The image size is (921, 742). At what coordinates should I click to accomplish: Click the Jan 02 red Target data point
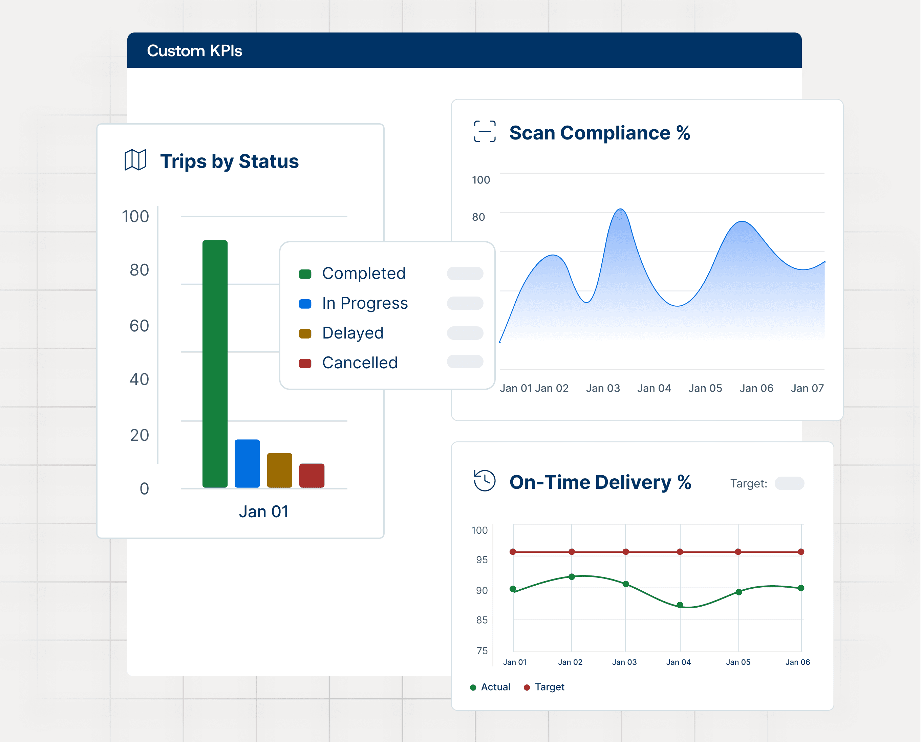click(571, 552)
